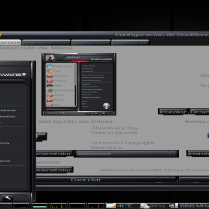This screenshot has width=209, height=209.
Task: Click the orange graph monitor in the taskbar
Action: pyautogui.click(x=96, y=206)
